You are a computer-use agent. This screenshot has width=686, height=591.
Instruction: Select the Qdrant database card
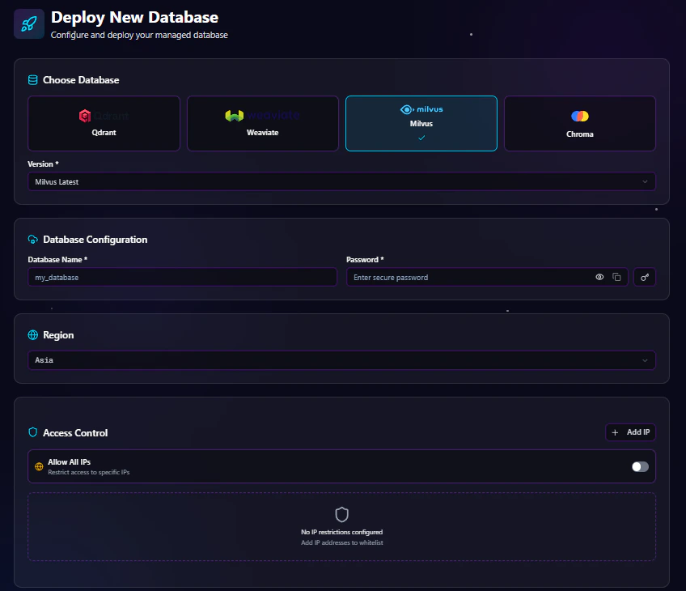tap(104, 123)
